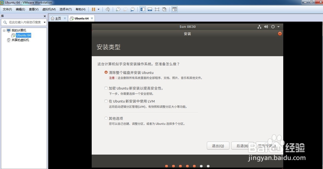Select the 其他选项 radio option
The image size is (323, 169).
coord(106,118)
